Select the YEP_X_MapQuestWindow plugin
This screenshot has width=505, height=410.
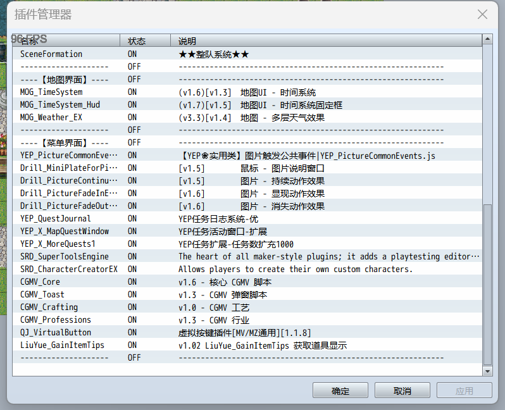click(247, 231)
